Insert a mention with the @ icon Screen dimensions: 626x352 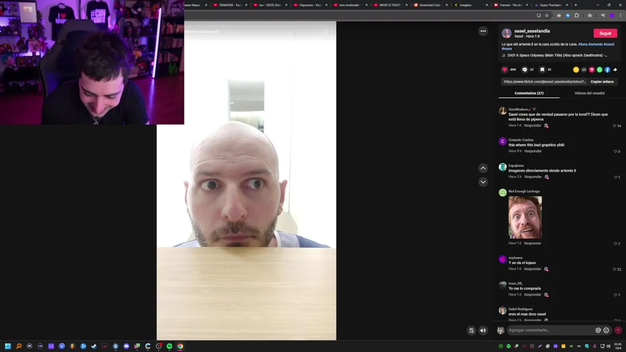598,330
